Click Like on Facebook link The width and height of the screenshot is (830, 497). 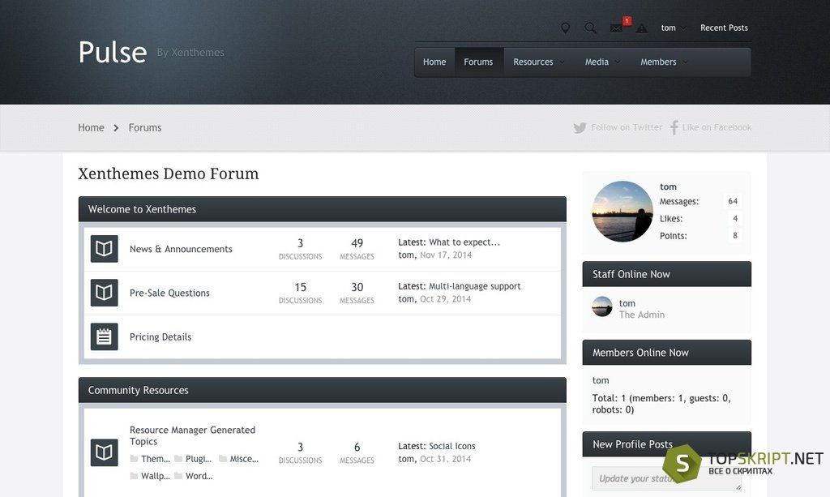(717, 127)
